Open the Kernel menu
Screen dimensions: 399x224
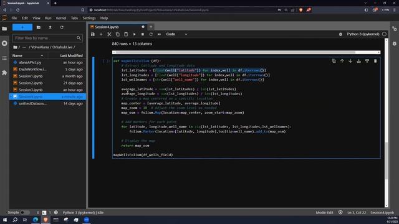tap(61, 18)
